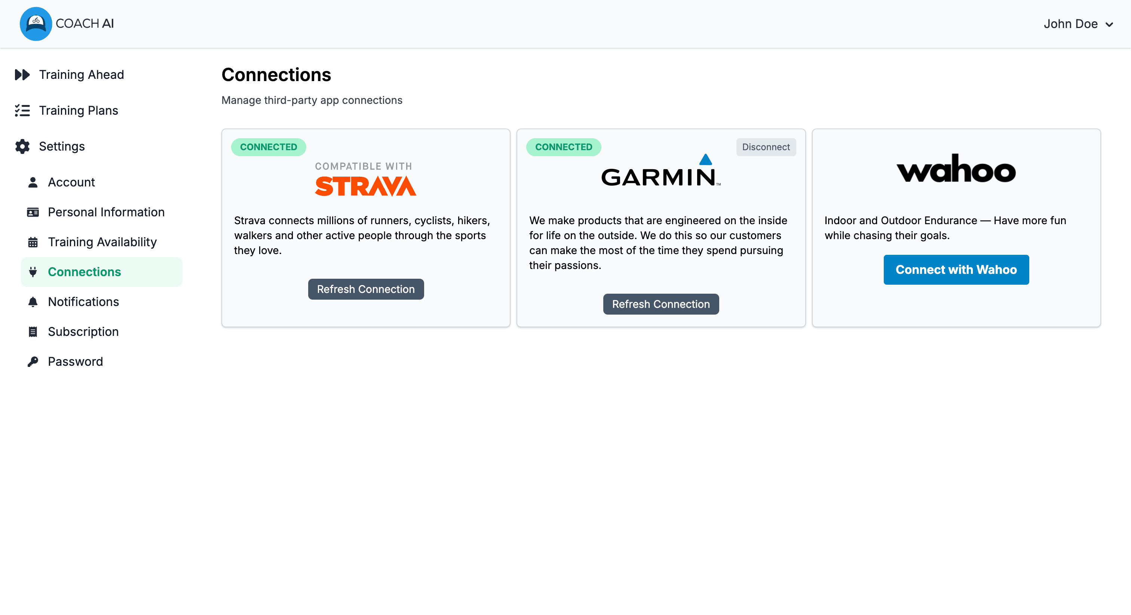Viewport: 1131px width, 615px height.
Task: Click the Settings gear icon
Action: pyautogui.click(x=22, y=146)
